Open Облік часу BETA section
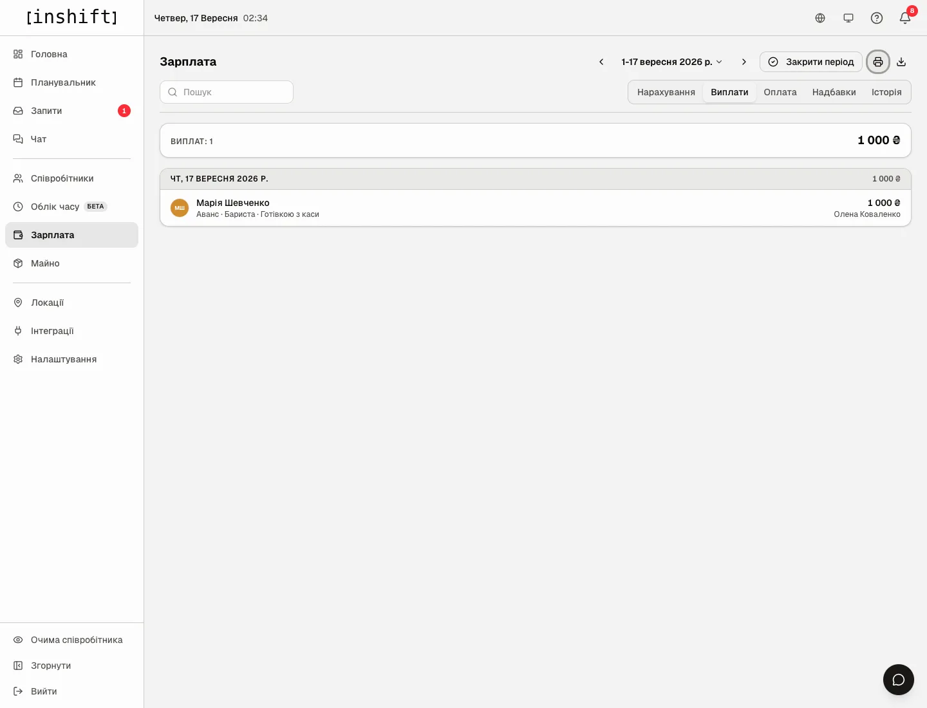The image size is (927, 708). click(x=71, y=207)
